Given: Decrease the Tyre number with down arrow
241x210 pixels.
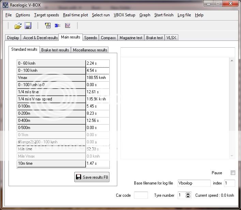Looking at the screenshot, I should [x=188, y=197].
